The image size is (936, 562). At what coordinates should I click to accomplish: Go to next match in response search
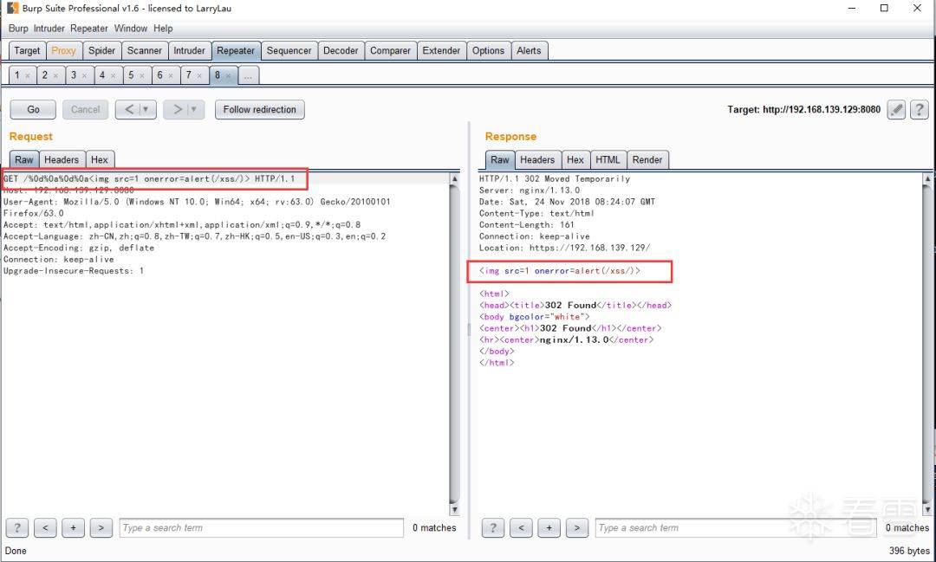(576, 528)
